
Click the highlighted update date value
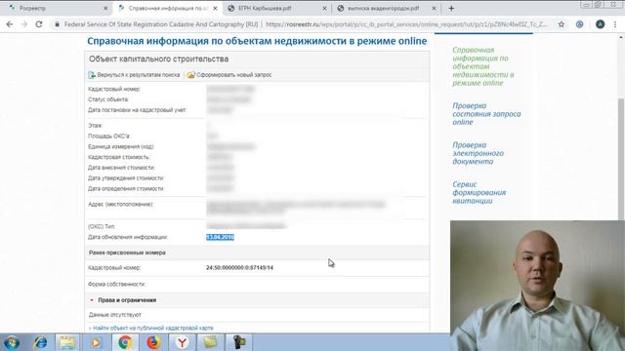pyautogui.click(x=220, y=237)
